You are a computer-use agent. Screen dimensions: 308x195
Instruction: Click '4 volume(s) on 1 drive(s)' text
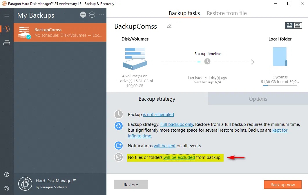135,78
